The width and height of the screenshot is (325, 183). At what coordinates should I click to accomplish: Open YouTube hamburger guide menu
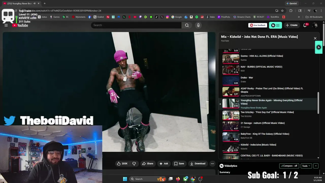6,25
